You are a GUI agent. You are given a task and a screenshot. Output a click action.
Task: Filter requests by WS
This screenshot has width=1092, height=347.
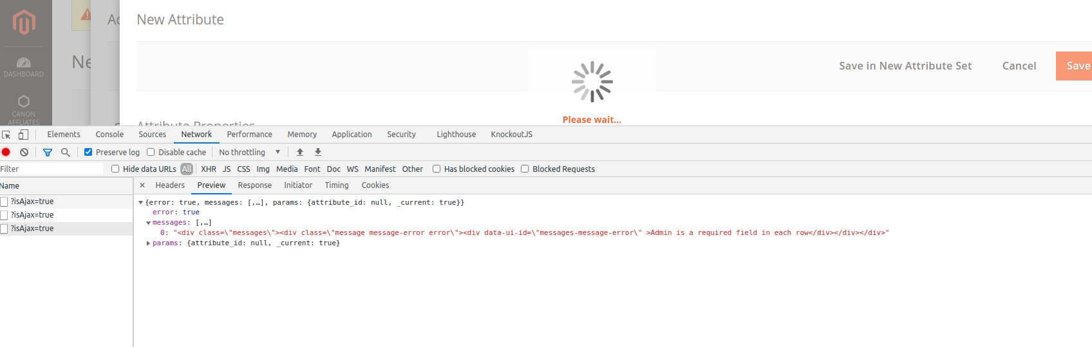tap(352, 169)
